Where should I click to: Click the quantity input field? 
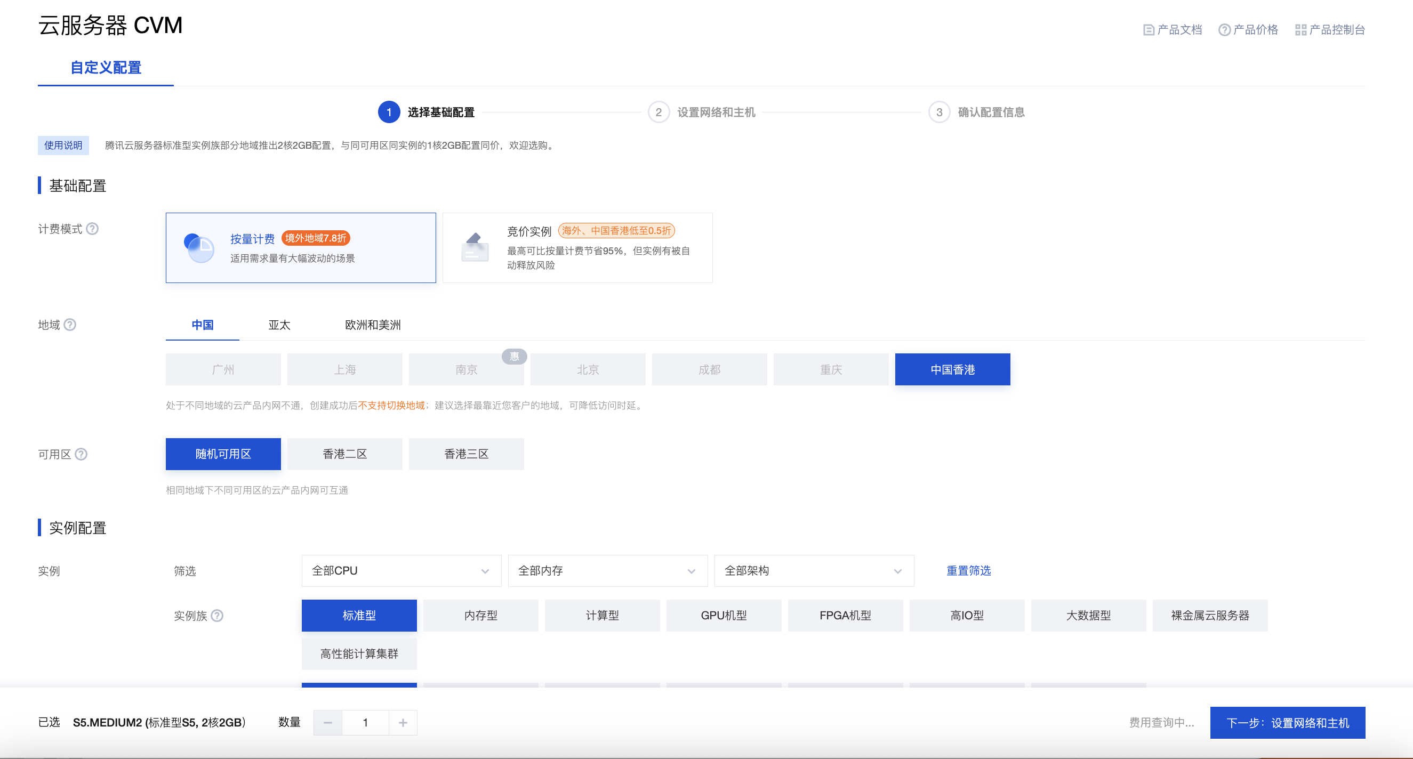[365, 723]
